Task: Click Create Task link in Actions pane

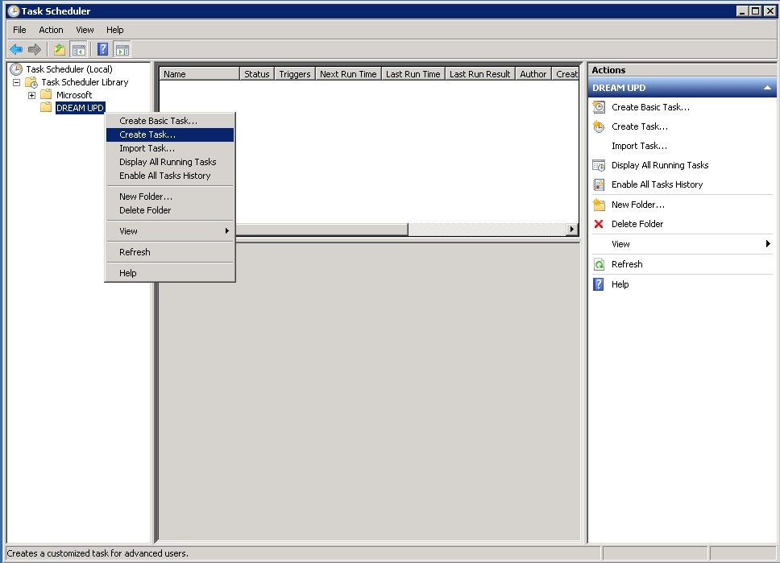Action: click(640, 126)
